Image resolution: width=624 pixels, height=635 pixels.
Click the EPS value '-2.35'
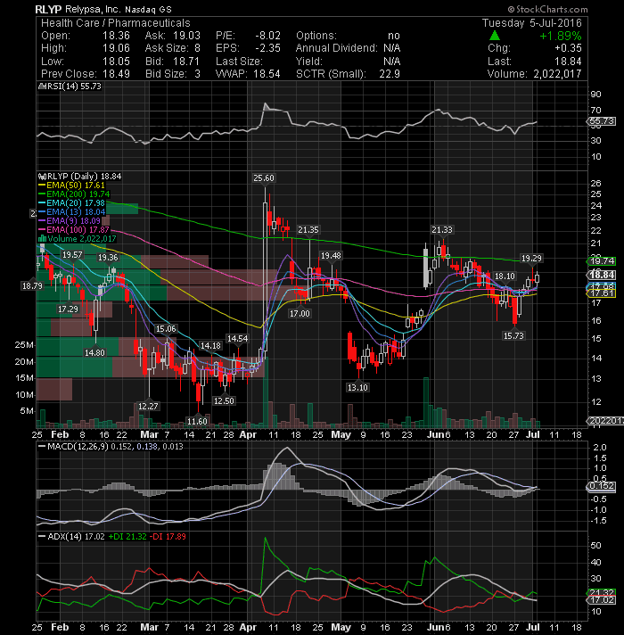[267, 48]
